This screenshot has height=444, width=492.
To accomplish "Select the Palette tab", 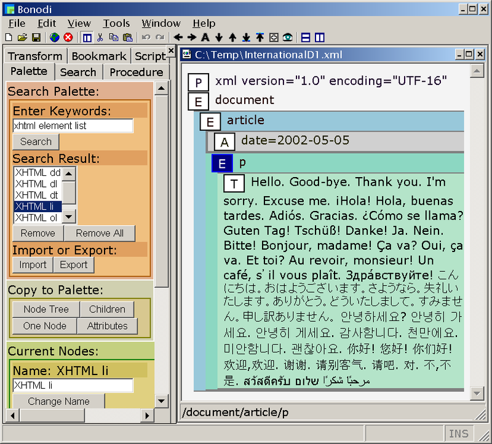I will click(x=29, y=71).
